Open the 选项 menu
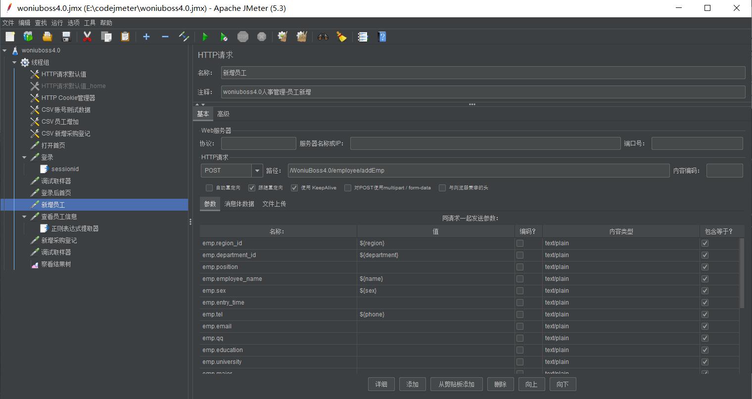752x399 pixels. point(73,23)
